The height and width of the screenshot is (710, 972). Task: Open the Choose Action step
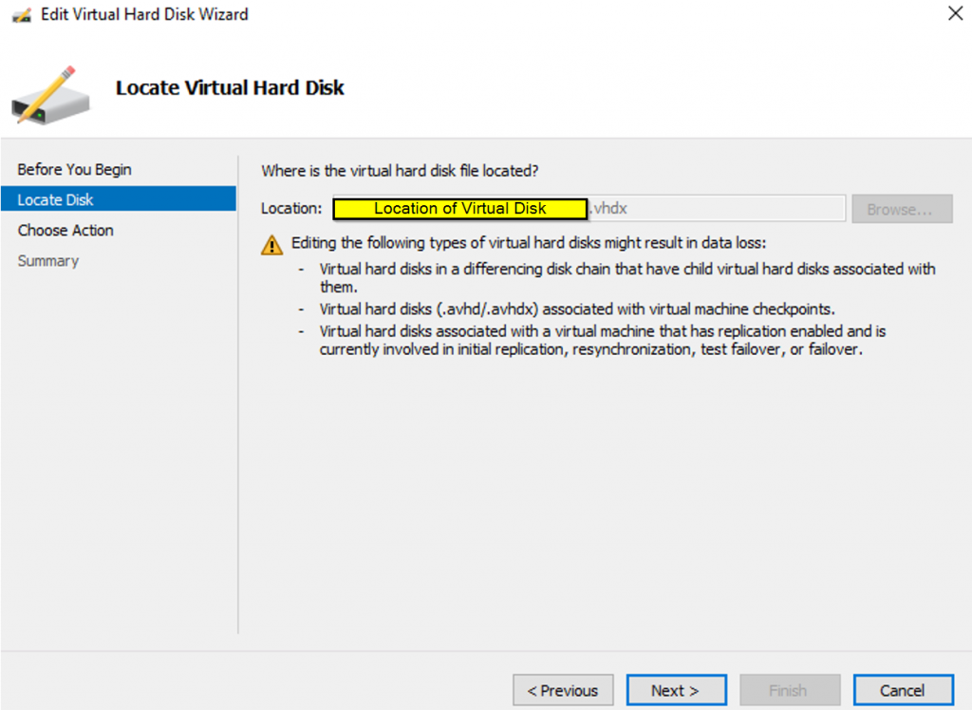pyautogui.click(x=65, y=231)
